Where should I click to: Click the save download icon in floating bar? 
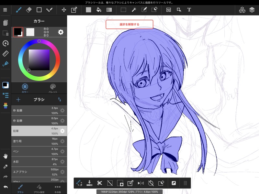click(89, 183)
